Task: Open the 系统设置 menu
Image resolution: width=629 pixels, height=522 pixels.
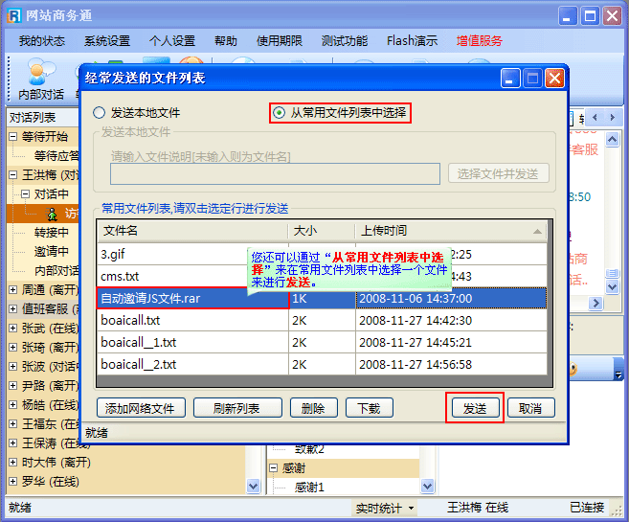Action: tap(106, 41)
